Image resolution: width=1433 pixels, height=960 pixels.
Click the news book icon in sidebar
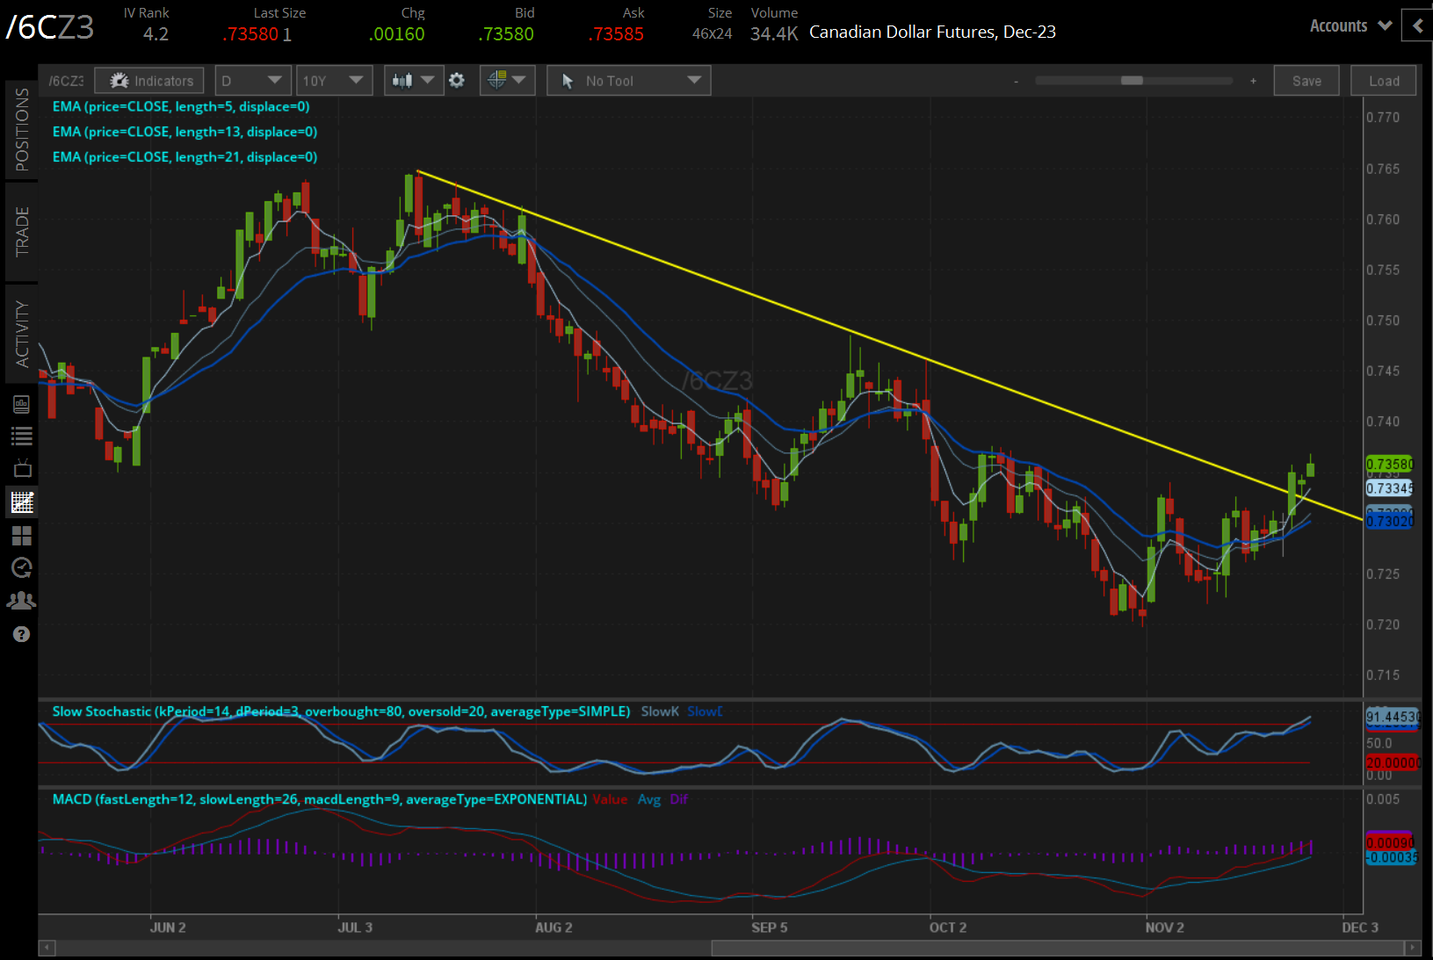(x=21, y=404)
